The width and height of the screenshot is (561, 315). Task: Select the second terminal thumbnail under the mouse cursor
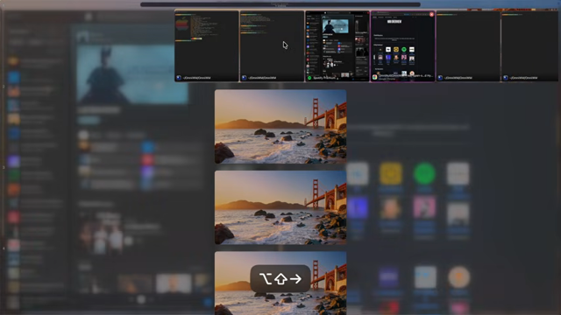(272, 46)
